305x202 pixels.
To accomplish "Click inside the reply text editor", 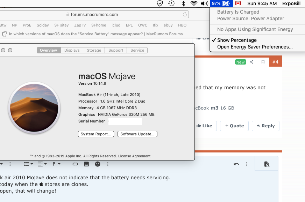I will coord(139,186).
